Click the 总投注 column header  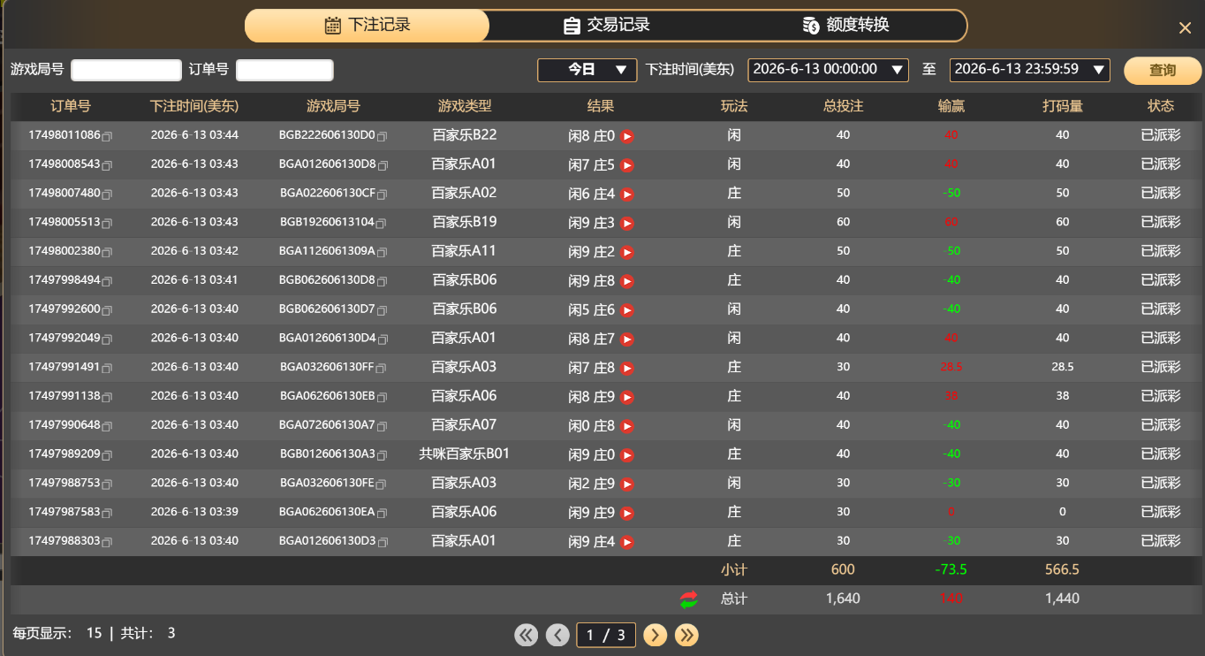coord(843,106)
